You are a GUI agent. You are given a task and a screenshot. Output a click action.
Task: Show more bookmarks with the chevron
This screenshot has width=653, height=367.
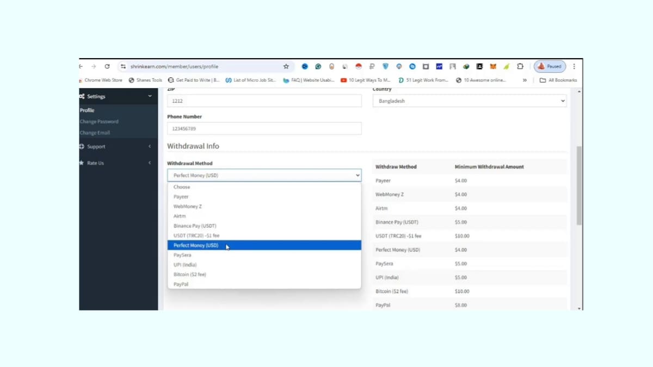coord(525,80)
